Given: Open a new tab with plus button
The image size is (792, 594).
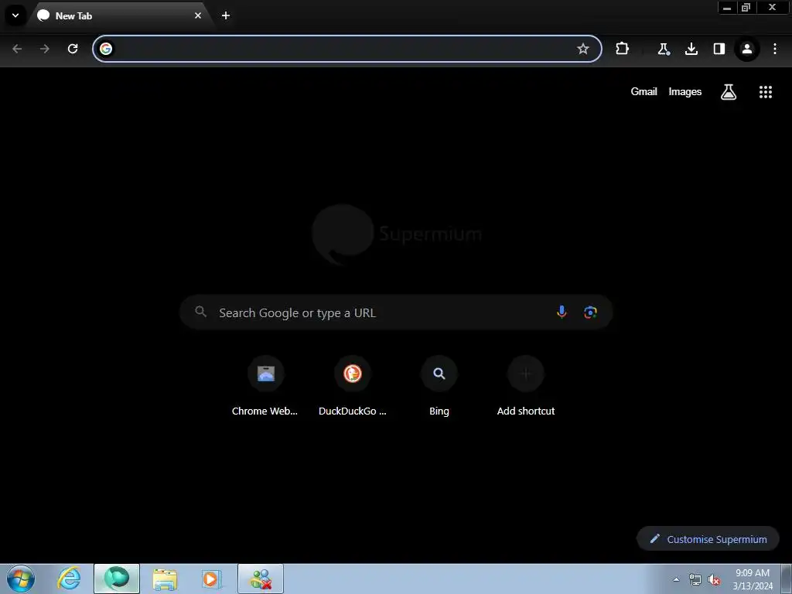Looking at the screenshot, I should 226,15.
